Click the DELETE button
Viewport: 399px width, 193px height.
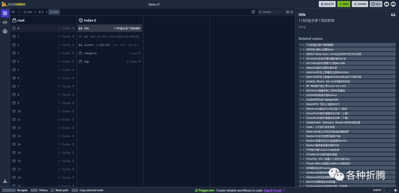pyautogui.click(x=327, y=4)
